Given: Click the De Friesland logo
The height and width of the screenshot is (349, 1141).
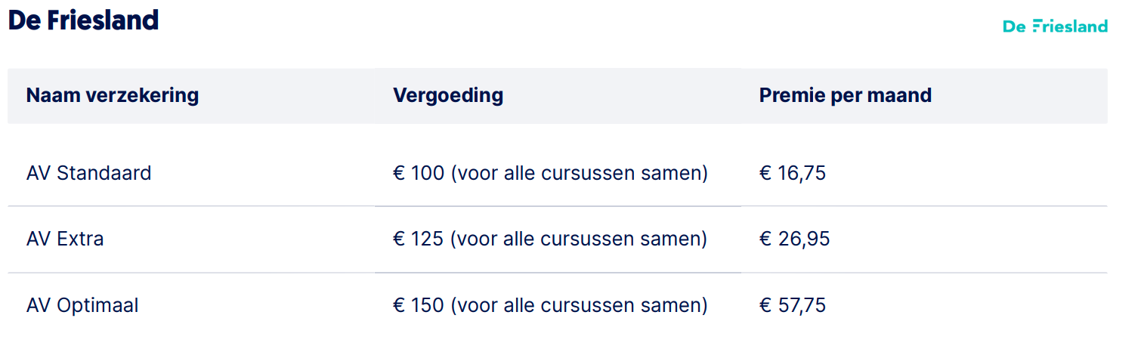Looking at the screenshot, I should [x=1055, y=26].
